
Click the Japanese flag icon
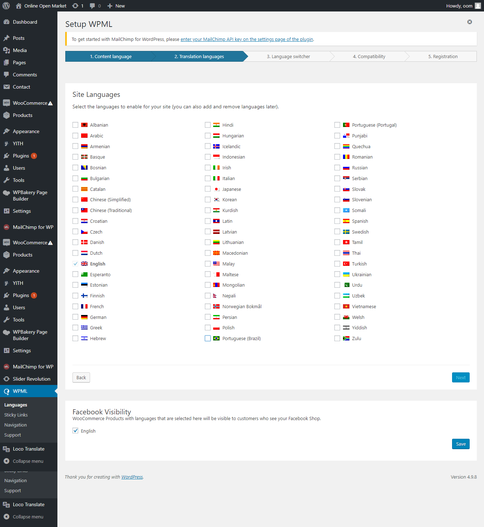[216, 189]
